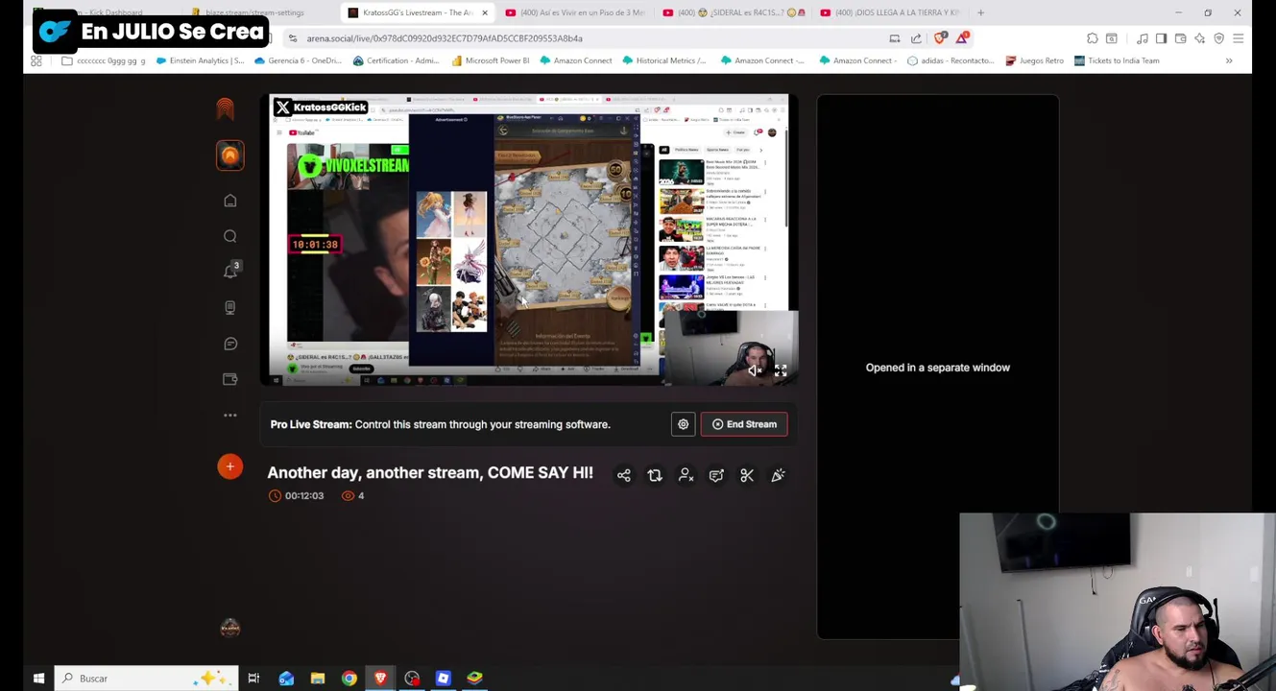Viewport: 1276px width, 691px height.
Task: Open the cccccccc 0gggg gg folder bookmark
Action: [104, 60]
